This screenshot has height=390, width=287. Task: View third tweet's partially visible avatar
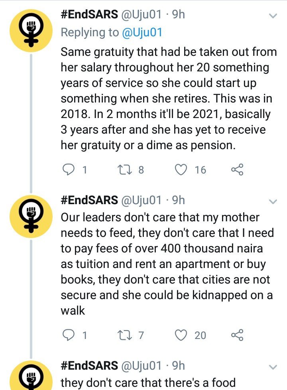click(31, 375)
